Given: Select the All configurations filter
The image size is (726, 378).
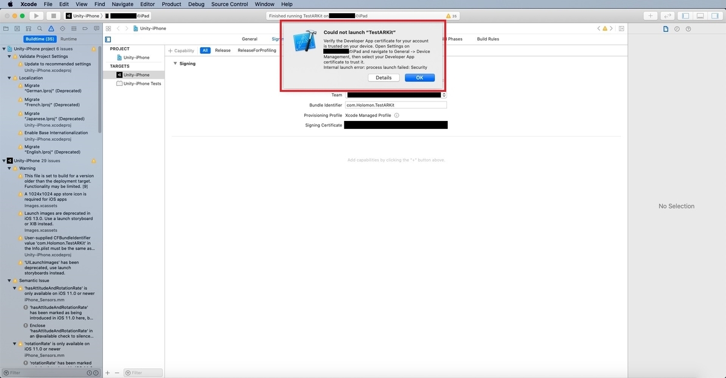Looking at the screenshot, I should (205, 51).
